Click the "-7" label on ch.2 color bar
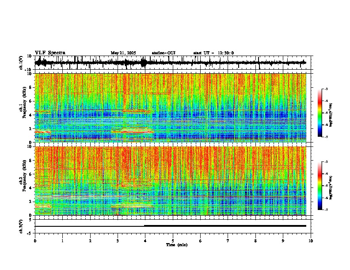This screenshot has height=270, width=350. click(326, 210)
